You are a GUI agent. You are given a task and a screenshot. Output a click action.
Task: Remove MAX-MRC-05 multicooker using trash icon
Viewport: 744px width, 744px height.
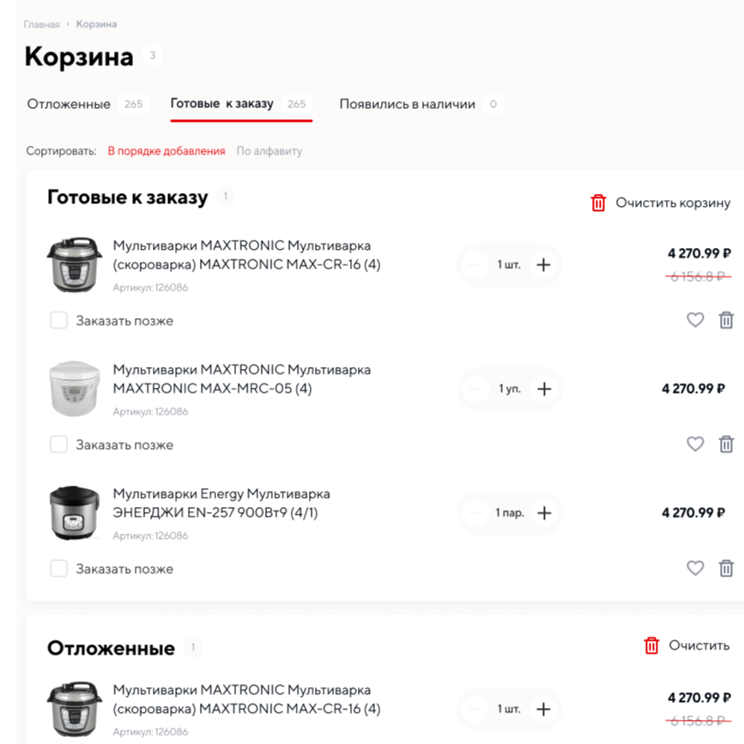coord(726,445)
